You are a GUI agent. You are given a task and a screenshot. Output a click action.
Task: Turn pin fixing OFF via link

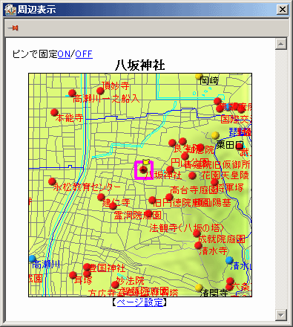[x=84, y=54]
